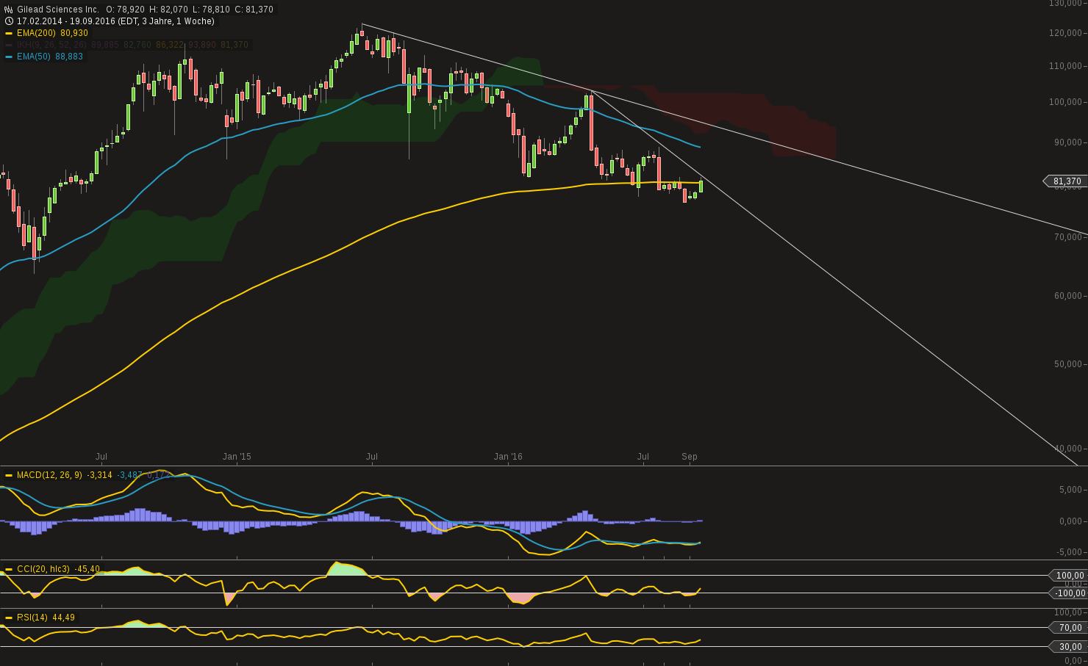Select the Gilead Sciences Inc. title text

[x=55, y=9]
